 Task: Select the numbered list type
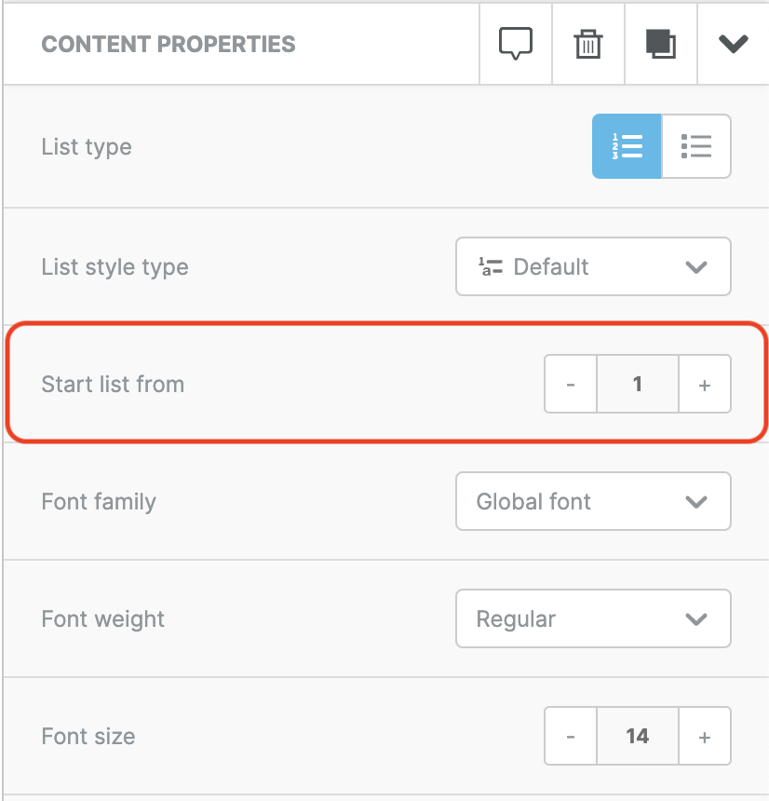(627, 146)
